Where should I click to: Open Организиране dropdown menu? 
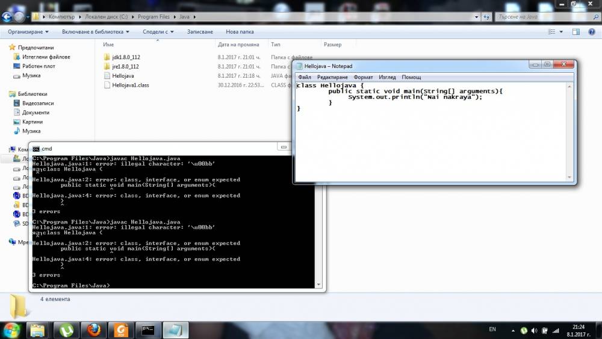(x=28, y=32)
